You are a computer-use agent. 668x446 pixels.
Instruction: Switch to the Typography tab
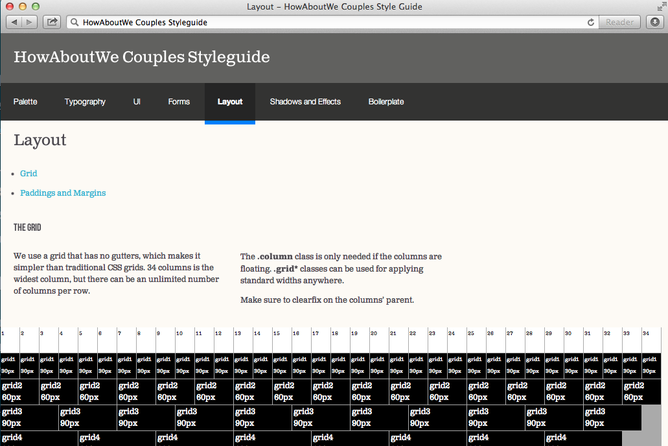[x=85, y=102]
